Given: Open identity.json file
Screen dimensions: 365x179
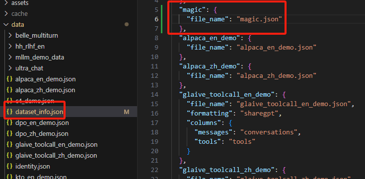Looking at the screenshot, I should coord(33,167).
